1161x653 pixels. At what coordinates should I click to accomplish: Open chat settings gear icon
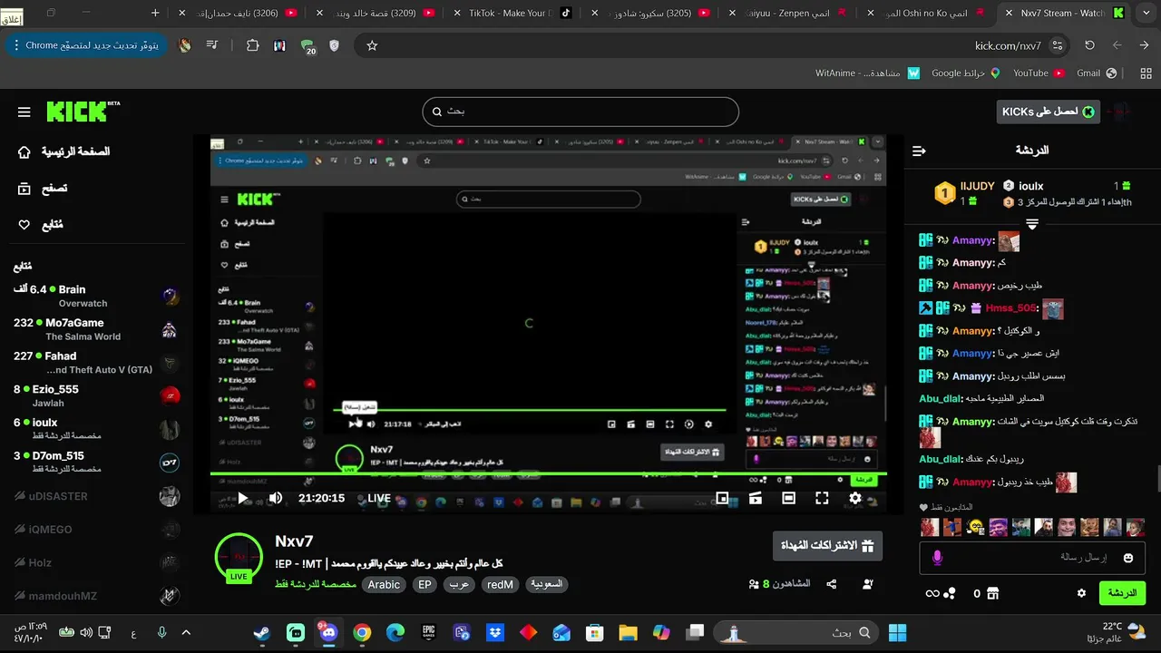click(1081, 593)
